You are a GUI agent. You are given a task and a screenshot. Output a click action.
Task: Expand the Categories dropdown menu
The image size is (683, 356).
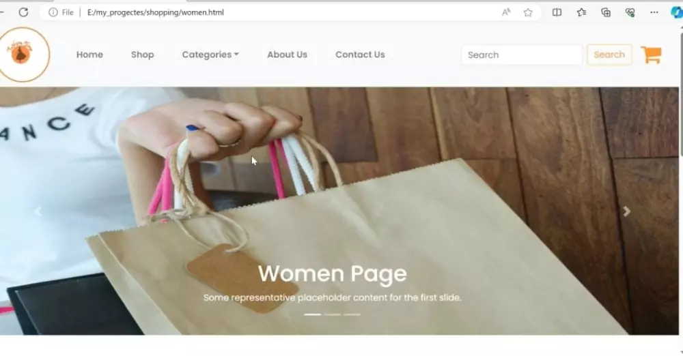point(210,55)
